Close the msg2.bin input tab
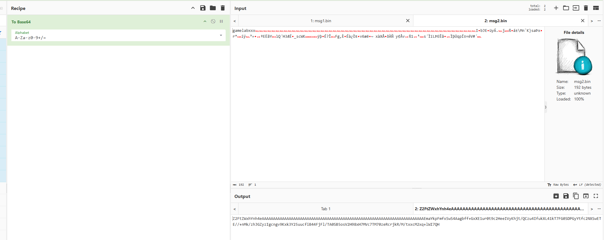 point(583,21)
